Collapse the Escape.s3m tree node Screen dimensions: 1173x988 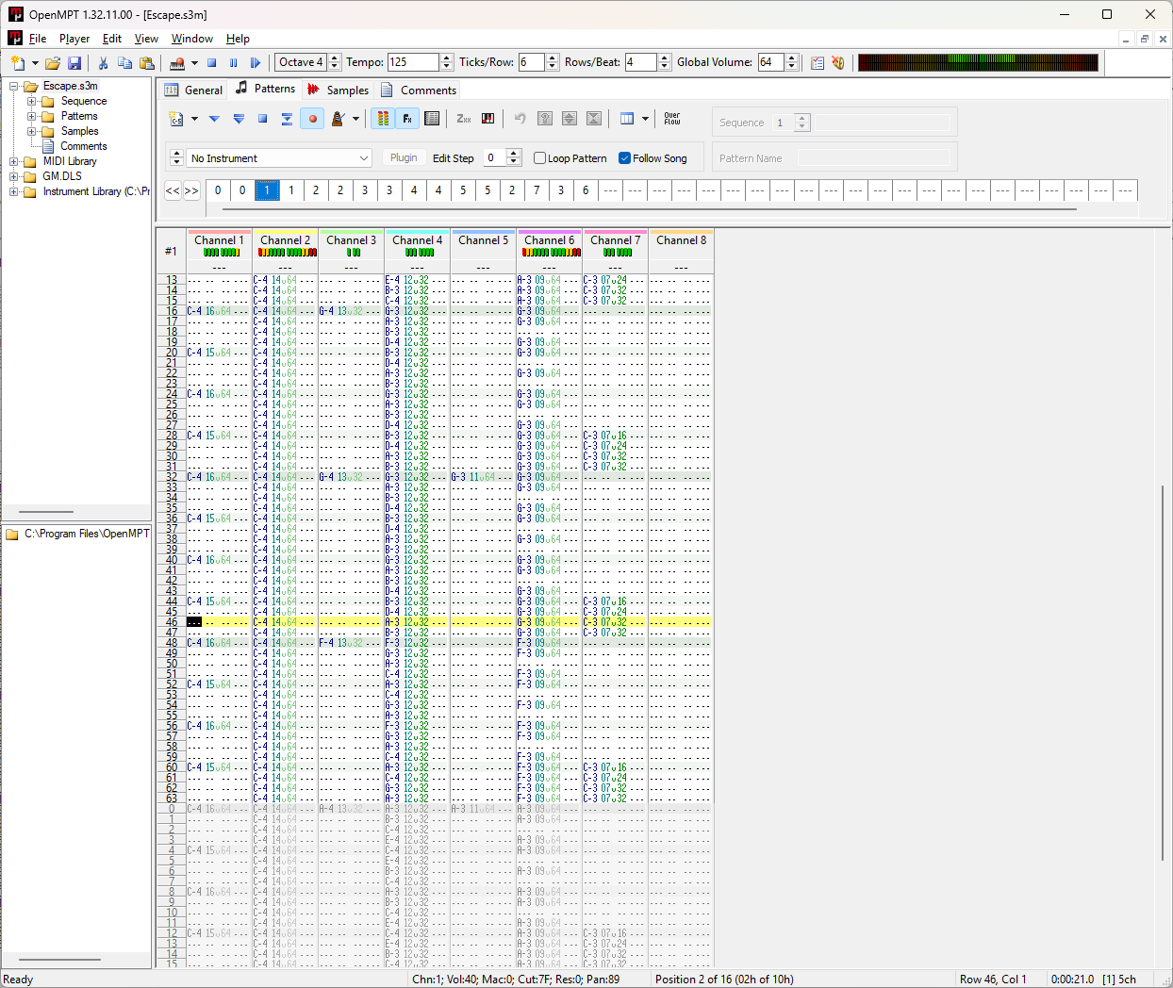coord(14,86)
